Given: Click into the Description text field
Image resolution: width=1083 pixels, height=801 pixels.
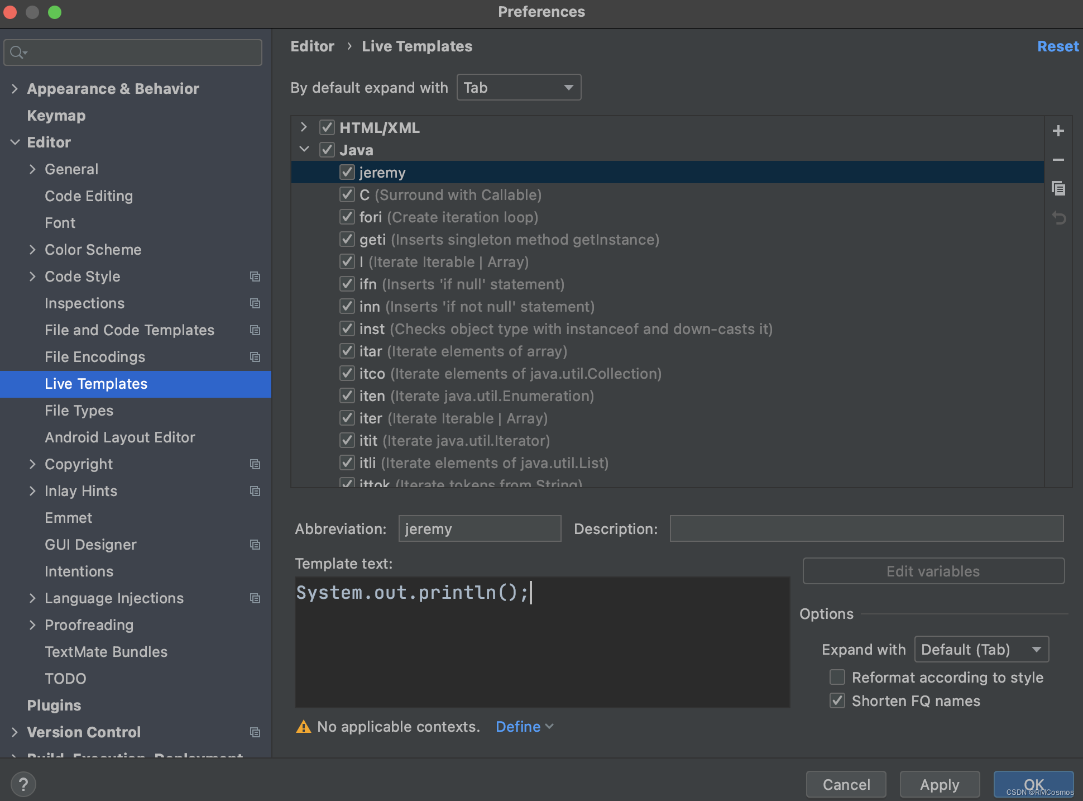Looking at the screenshot, I should pyautogui.click(x=866, y=528).
